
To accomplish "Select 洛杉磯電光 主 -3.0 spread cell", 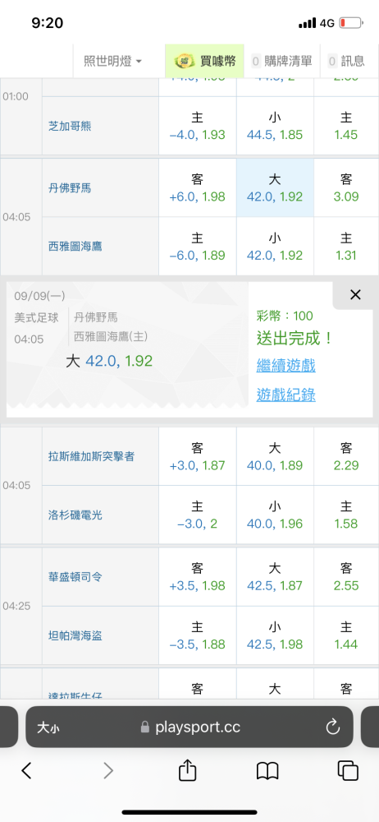I will click(198, 515).
